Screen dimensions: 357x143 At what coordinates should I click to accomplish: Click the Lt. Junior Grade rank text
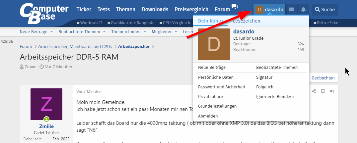[249, 38]
